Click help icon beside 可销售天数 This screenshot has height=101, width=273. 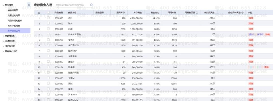[x=197, y=13]
